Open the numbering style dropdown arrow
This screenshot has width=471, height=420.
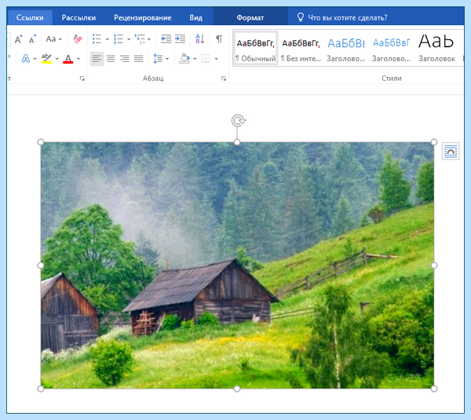coord(129,39)
